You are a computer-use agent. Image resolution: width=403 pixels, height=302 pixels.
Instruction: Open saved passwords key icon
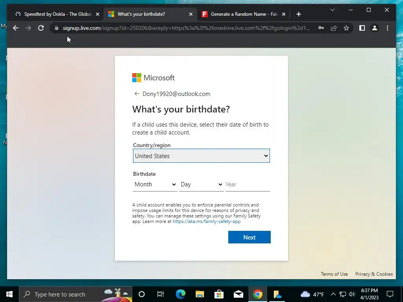point(321,28)
